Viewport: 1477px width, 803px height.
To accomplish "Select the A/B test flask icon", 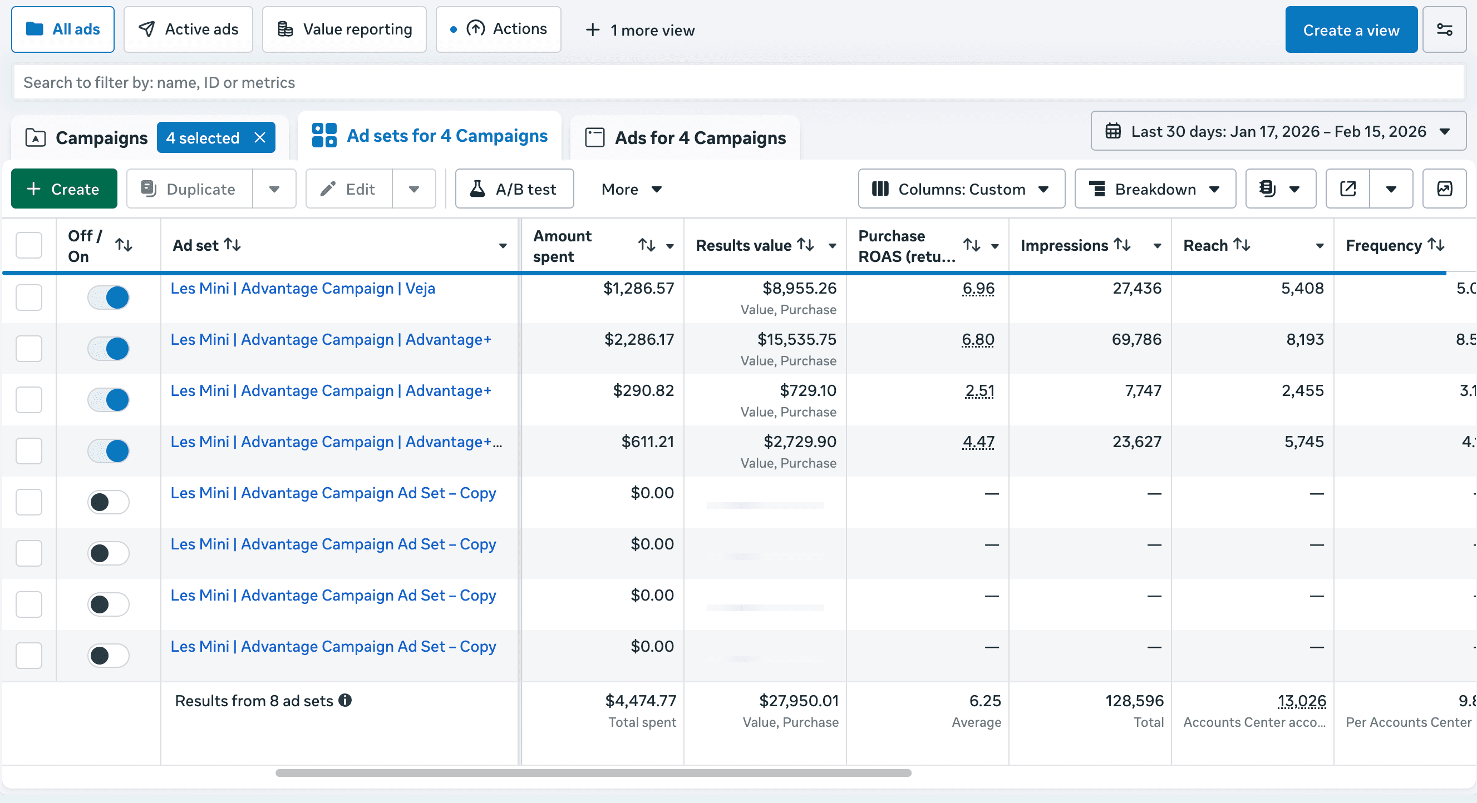I will click(x=477, y=189).
